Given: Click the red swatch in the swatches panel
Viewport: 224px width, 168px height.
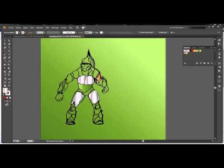Looking at the screenshot, I should [x=193, y=51].
